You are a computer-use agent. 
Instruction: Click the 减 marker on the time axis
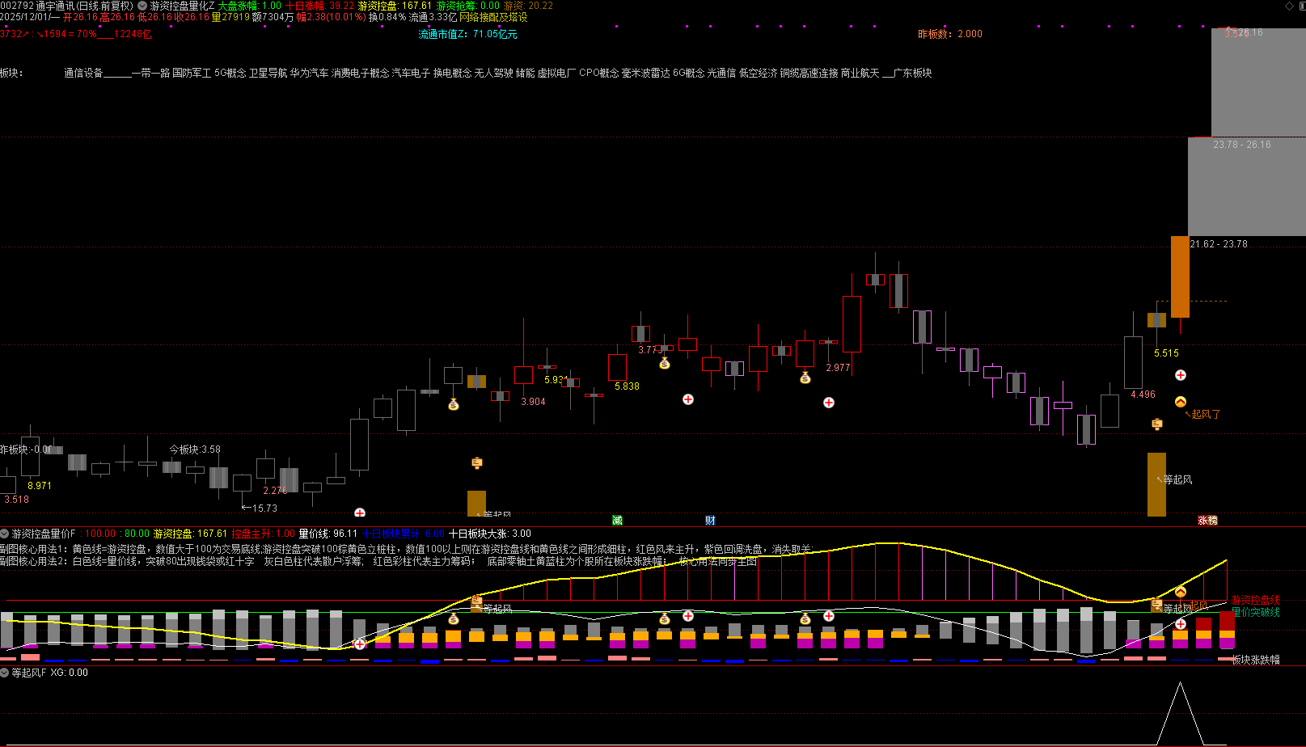[x=617, y=521]
